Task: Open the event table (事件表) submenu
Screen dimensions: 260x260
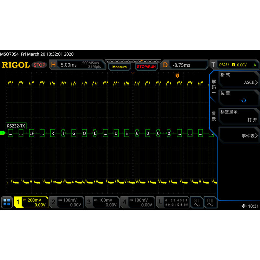Action: (239, 135)
